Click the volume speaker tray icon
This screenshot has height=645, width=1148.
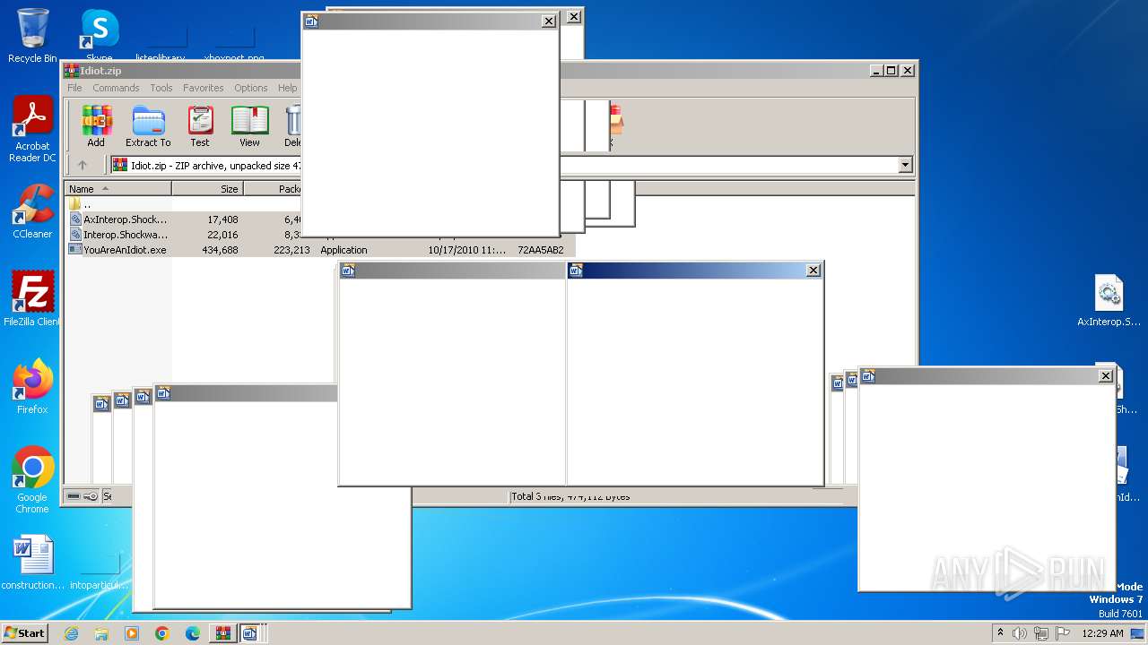1020,633
